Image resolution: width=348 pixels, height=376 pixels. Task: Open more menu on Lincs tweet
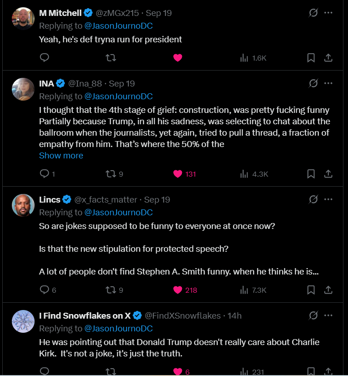328,199
